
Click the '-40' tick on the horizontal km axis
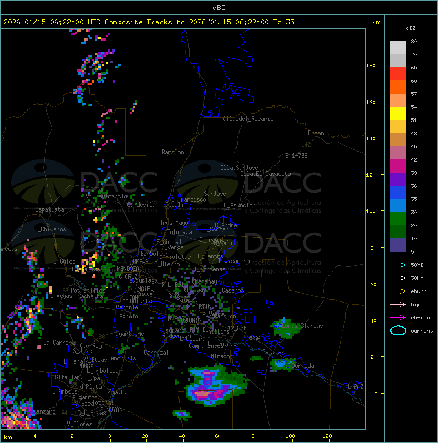(35, 436)
